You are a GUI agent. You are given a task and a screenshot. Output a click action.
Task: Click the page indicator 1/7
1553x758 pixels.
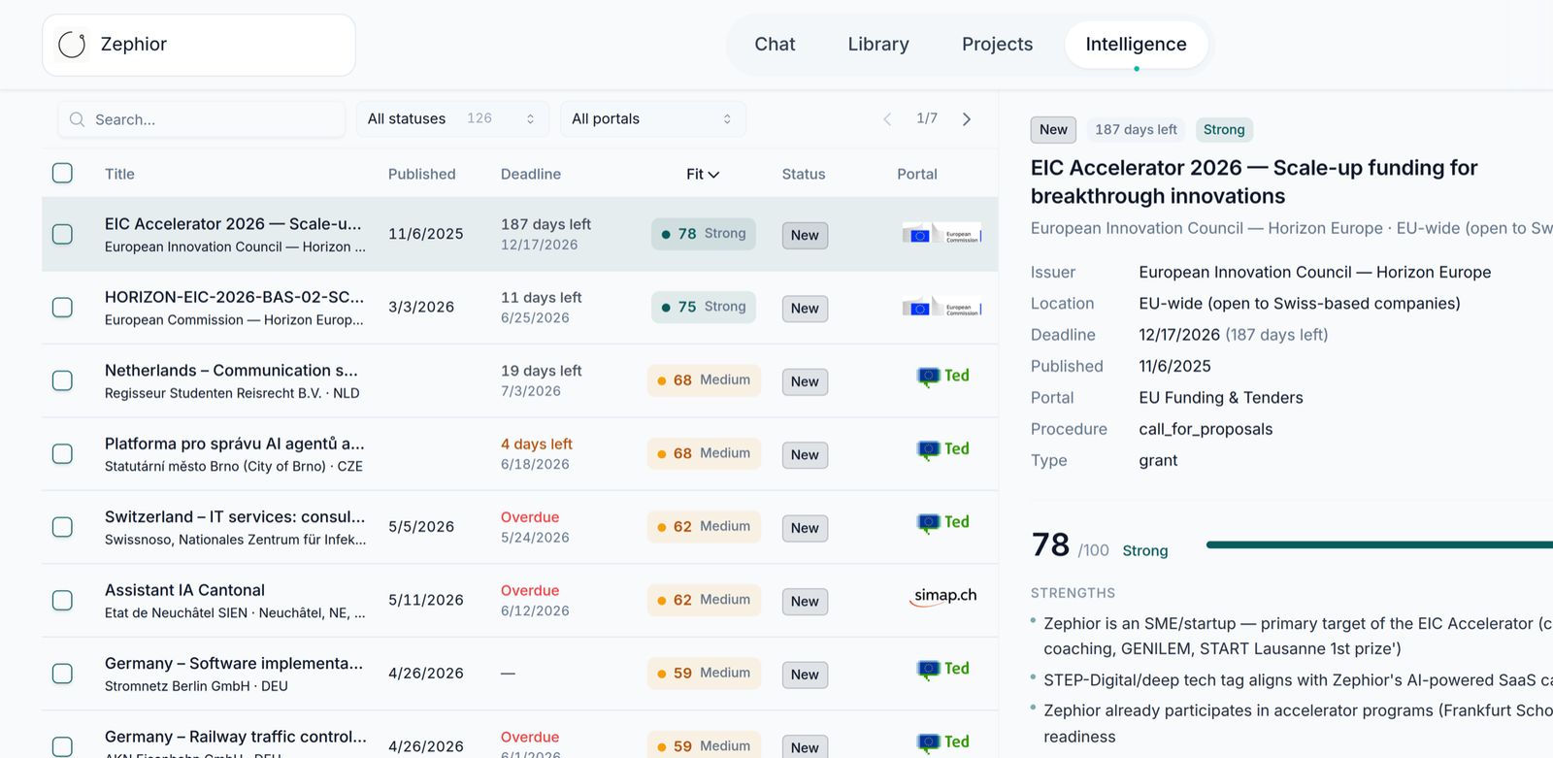(x=927, y=118)
